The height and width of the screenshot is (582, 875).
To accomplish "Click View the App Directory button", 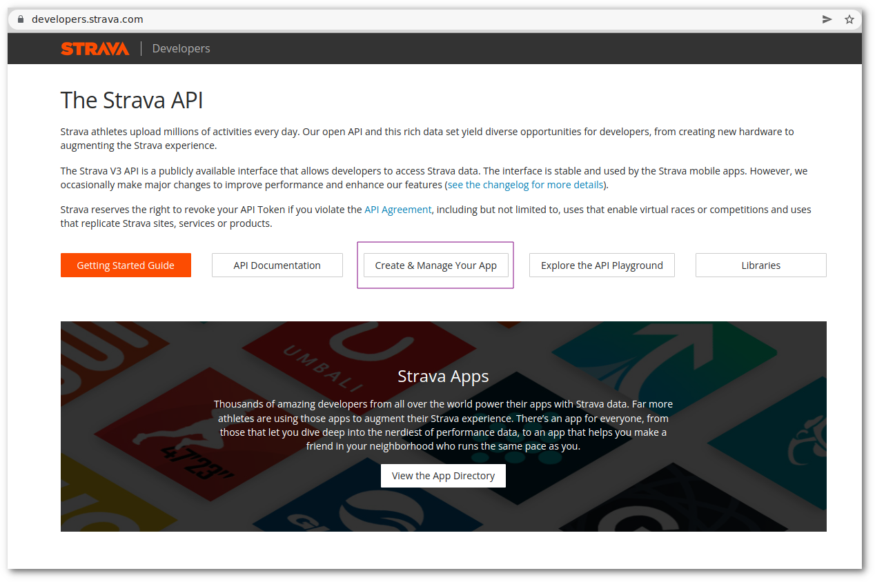I will point(443,476).
